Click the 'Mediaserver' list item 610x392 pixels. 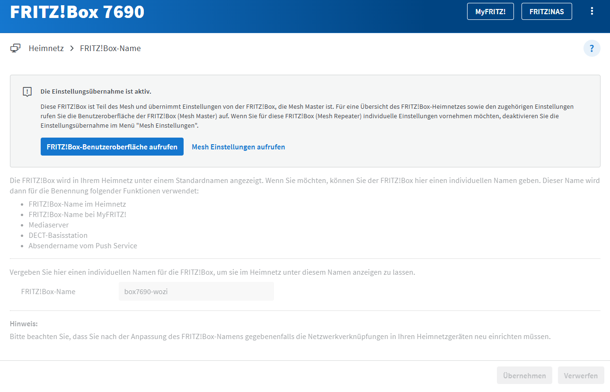click(x=49, y=225)
